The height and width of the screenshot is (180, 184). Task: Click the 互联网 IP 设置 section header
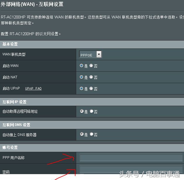coord(92,102)
